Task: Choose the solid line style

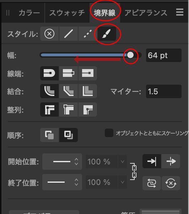Action: 69,34
